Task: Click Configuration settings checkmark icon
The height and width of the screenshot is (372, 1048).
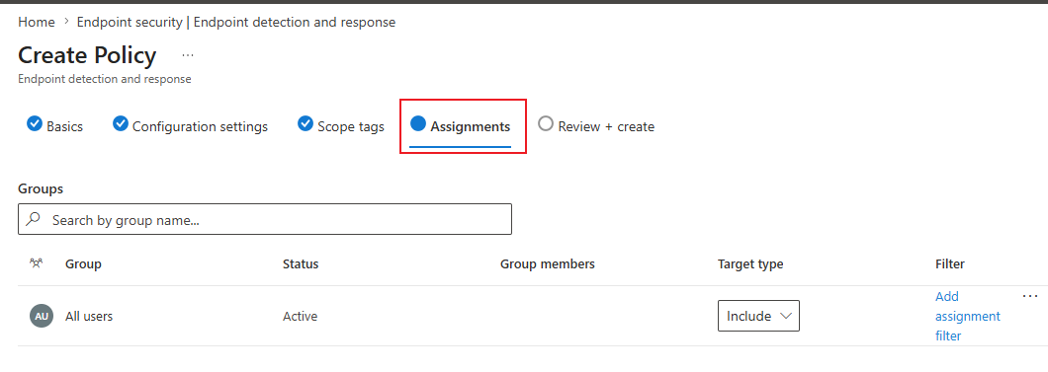Action: [121, 124]
